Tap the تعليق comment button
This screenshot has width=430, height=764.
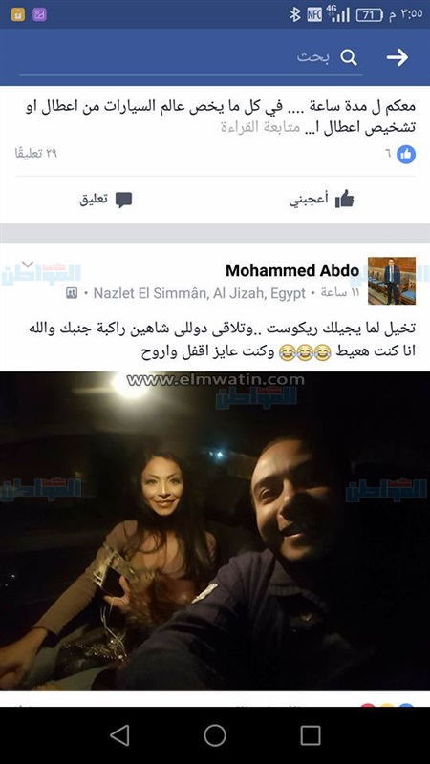[x=106, y=200]
